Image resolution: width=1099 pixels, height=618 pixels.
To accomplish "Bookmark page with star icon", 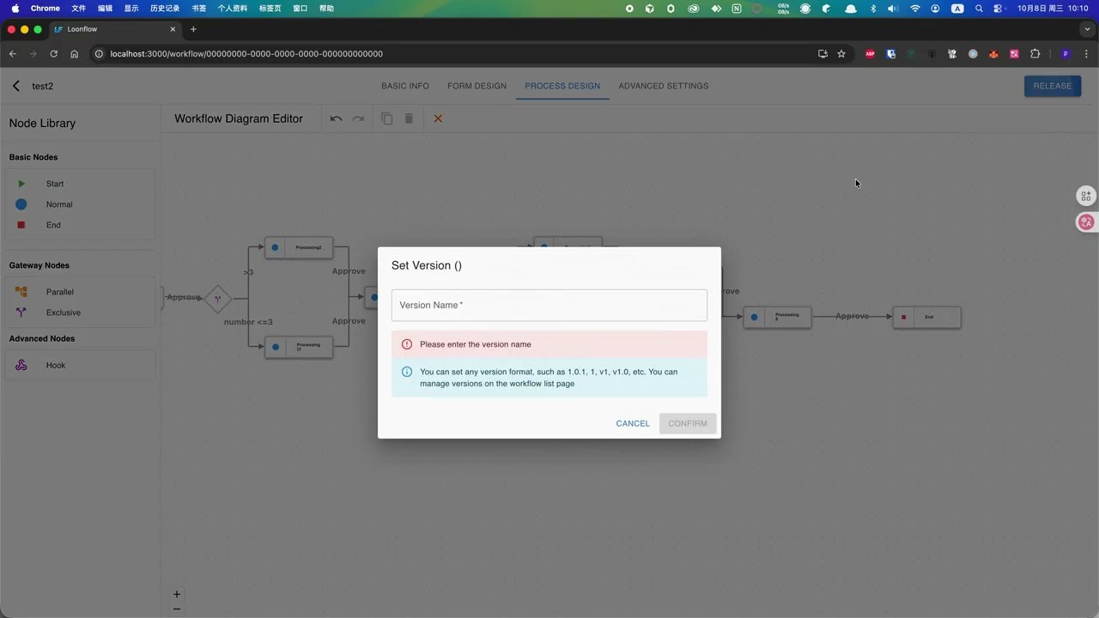I will (x=841, y=53).
